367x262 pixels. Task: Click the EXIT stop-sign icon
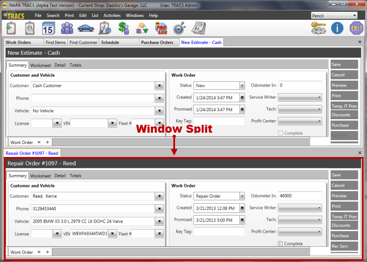(356, 28)
